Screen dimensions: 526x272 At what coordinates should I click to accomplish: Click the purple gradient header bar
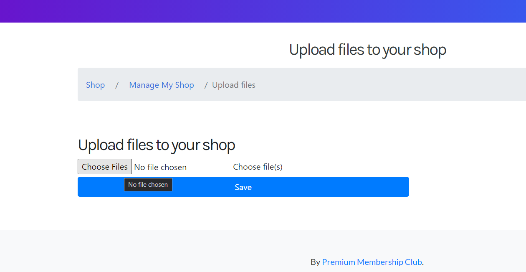point(263,11)
